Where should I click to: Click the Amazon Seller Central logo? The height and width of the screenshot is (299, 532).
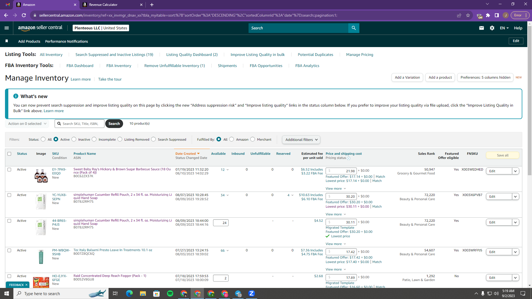point(40,28)
